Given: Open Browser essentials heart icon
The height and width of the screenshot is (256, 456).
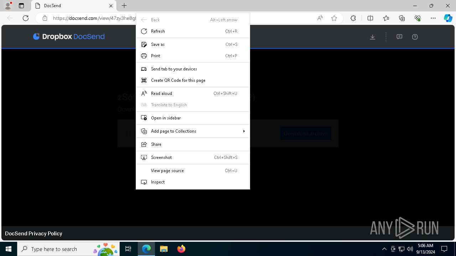Looking at the screenshot, I should pos(418,18).
